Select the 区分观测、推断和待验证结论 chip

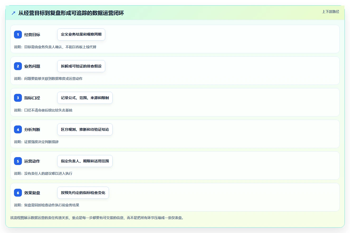click(x=85, y=129)
